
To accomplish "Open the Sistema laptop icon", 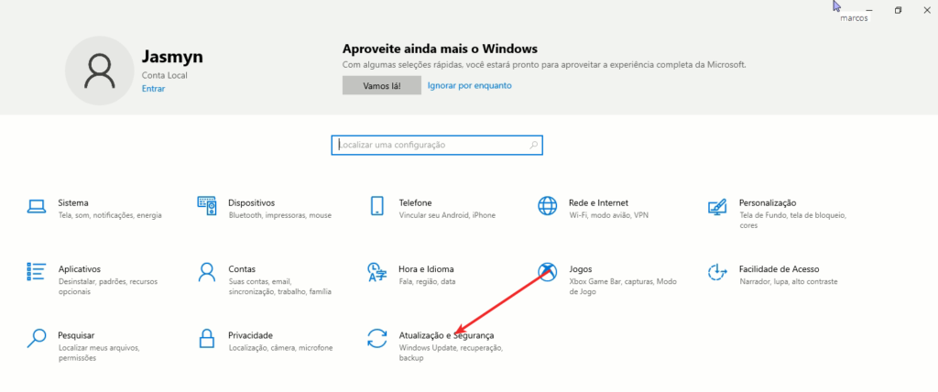I will click(37, 206).
